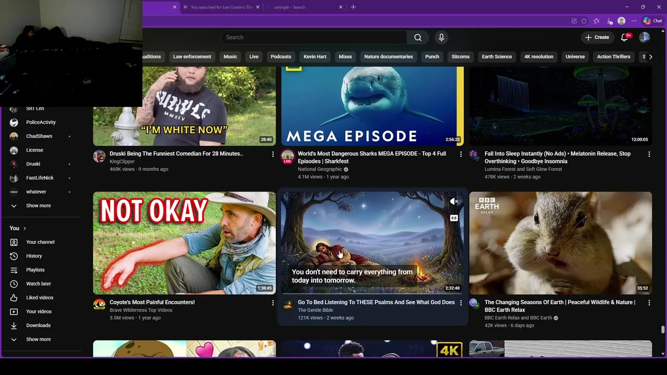Select the Universe chip

575,57
